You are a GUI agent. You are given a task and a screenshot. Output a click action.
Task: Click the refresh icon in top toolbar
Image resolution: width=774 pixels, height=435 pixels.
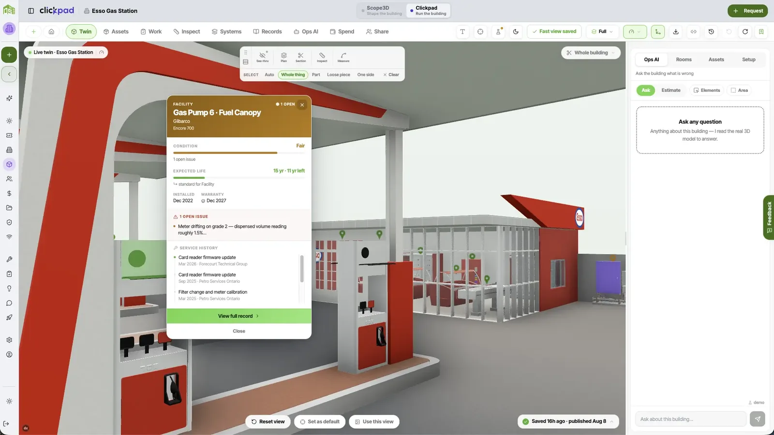click(x=745, y=31)
